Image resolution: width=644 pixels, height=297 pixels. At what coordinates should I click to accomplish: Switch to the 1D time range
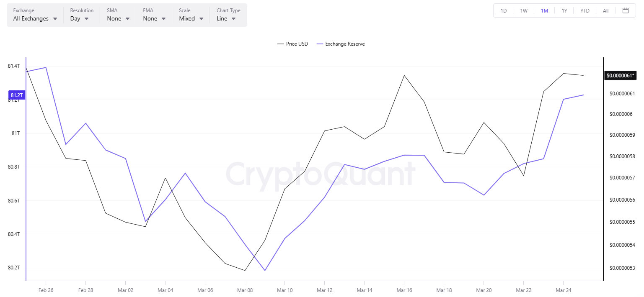(503, 10)
